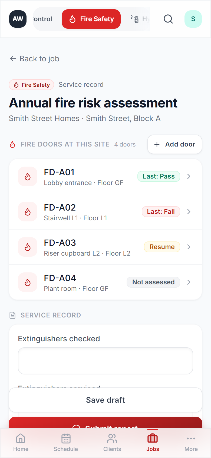Viewport: 211px width, 458px height.
Task: Click the AW avatar in the header
Action: tap(18, 19)
